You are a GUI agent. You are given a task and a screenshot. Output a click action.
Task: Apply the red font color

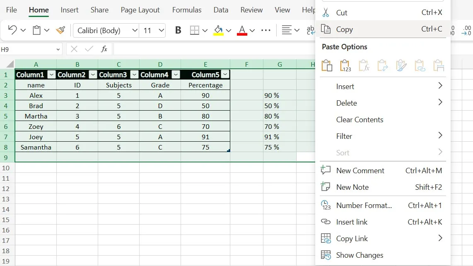click(x=242, y=30)
